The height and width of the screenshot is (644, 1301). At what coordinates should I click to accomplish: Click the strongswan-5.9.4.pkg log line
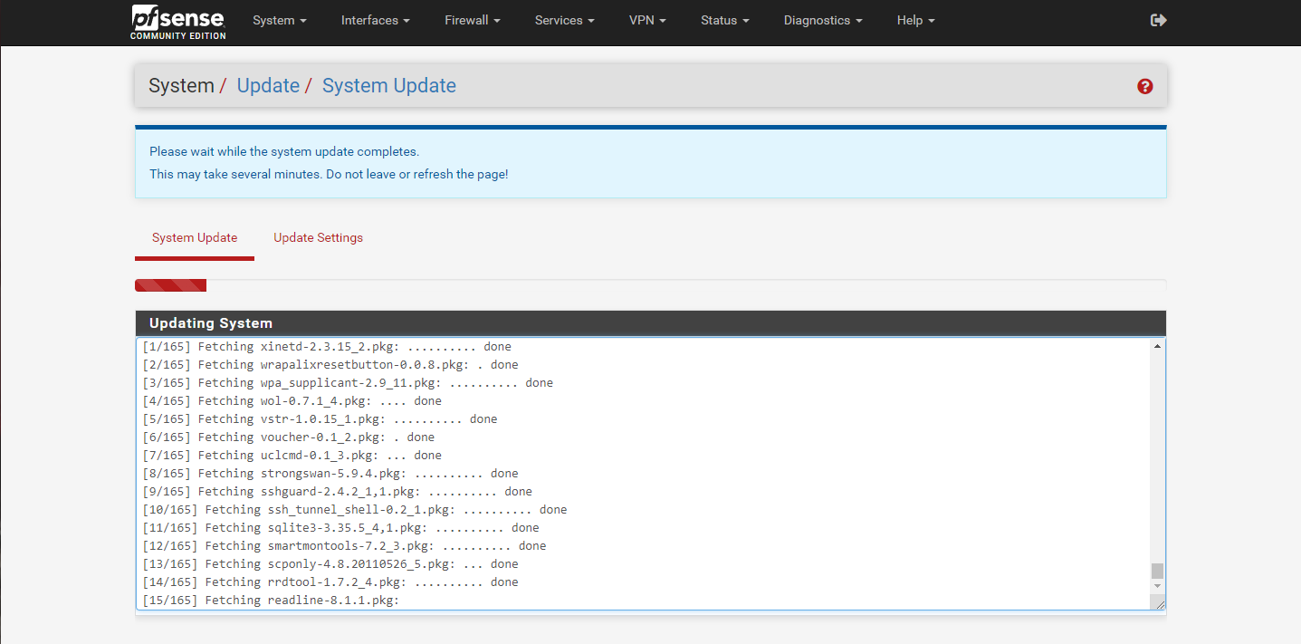pos(330,474)
